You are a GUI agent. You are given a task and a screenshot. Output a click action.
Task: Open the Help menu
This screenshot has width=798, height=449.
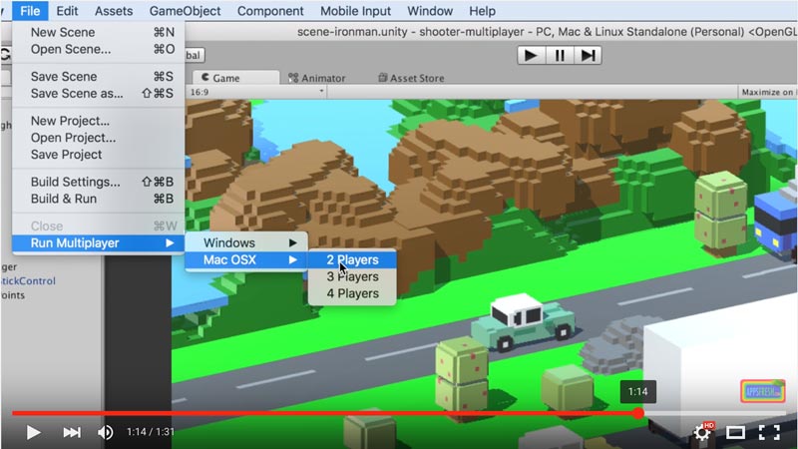[482, 11]
